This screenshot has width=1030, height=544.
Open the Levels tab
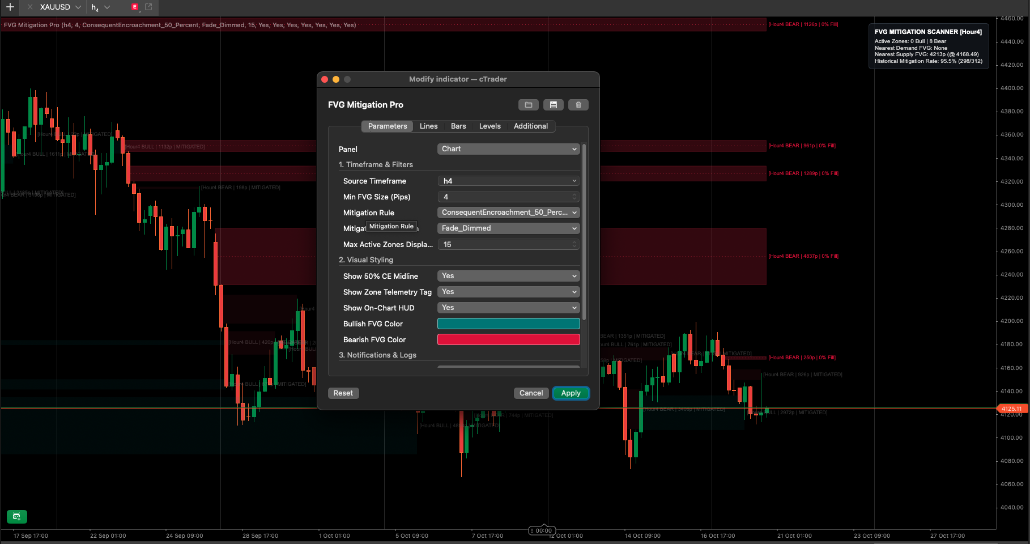point(490,126)
